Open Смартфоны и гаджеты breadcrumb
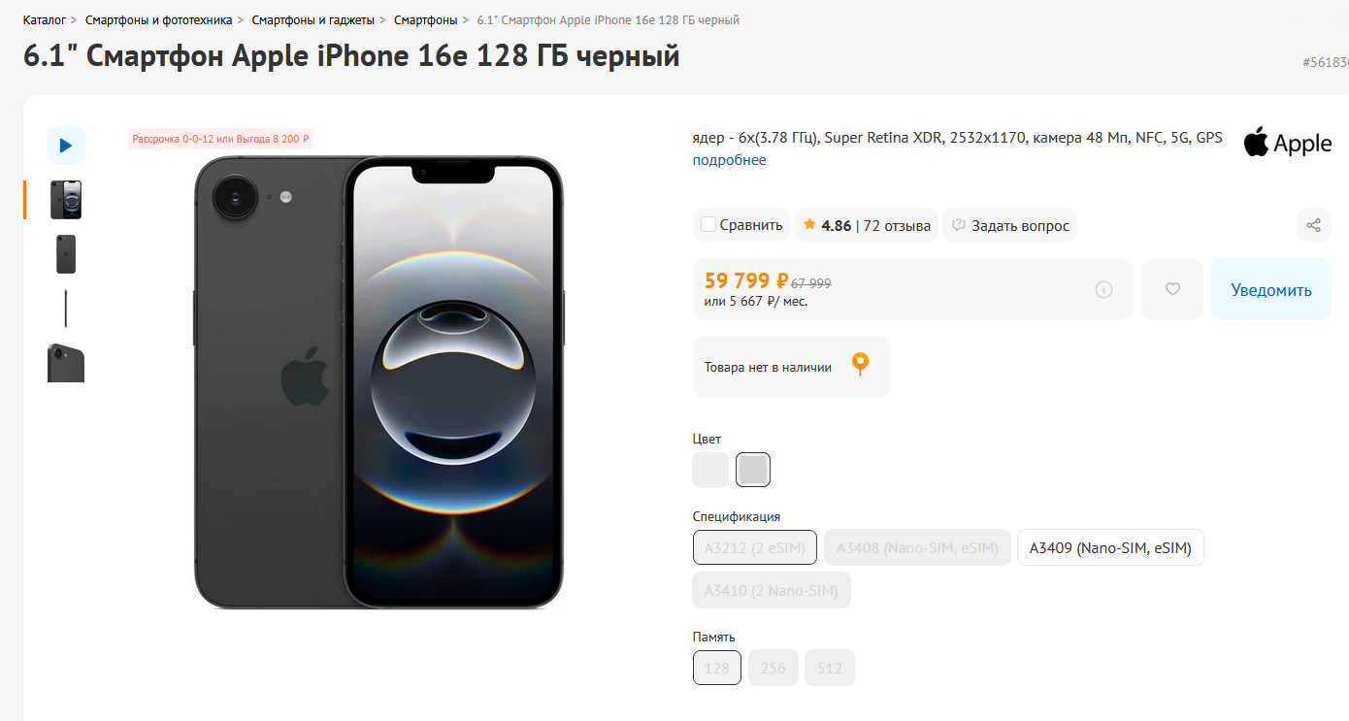This screenshot has height=721, width=1349. (x=313, y=19)
